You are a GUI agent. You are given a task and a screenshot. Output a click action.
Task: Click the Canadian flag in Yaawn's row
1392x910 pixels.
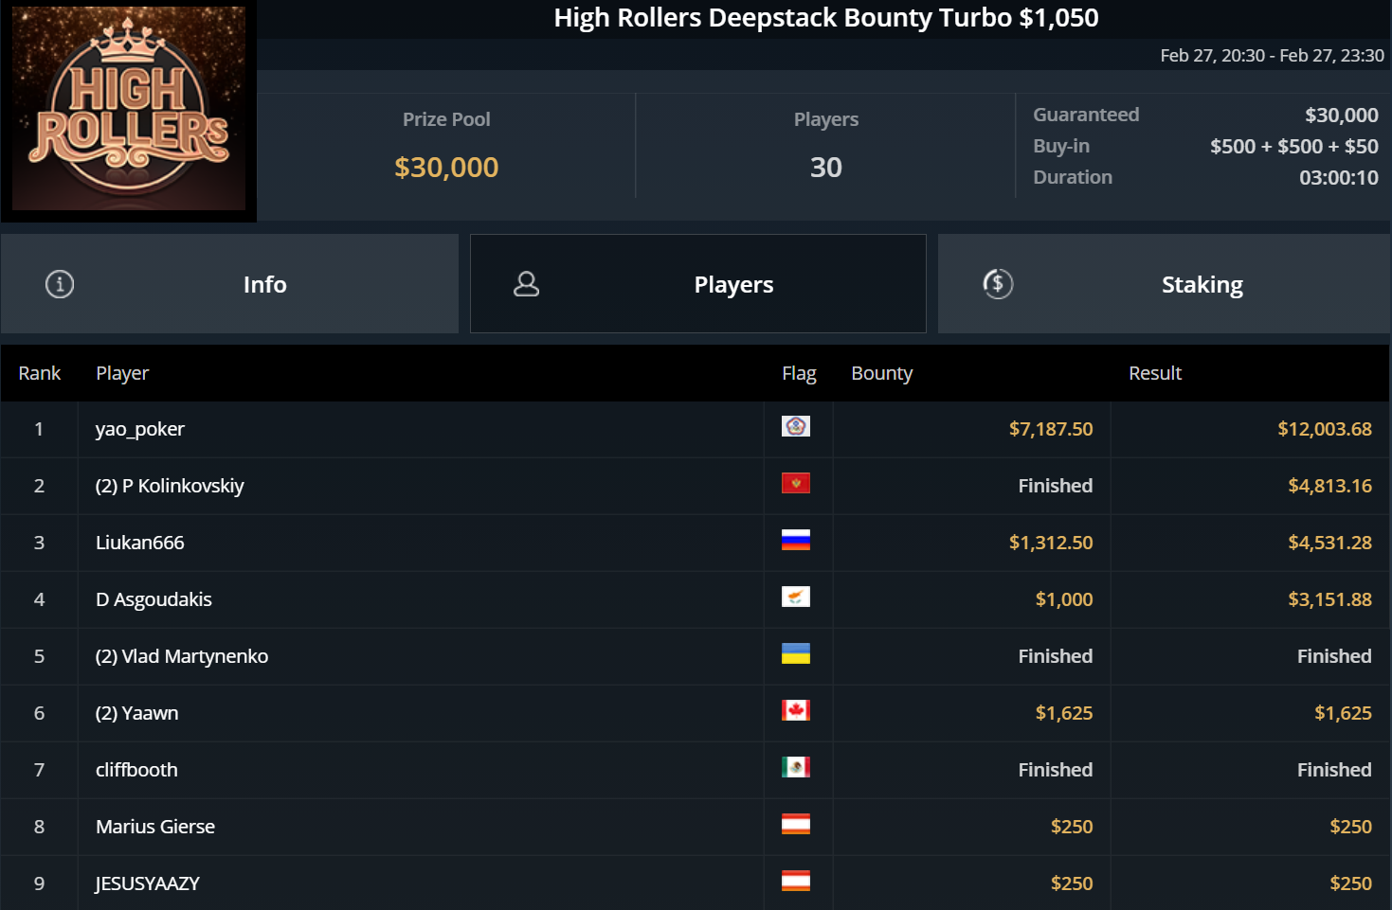[796, 711]
